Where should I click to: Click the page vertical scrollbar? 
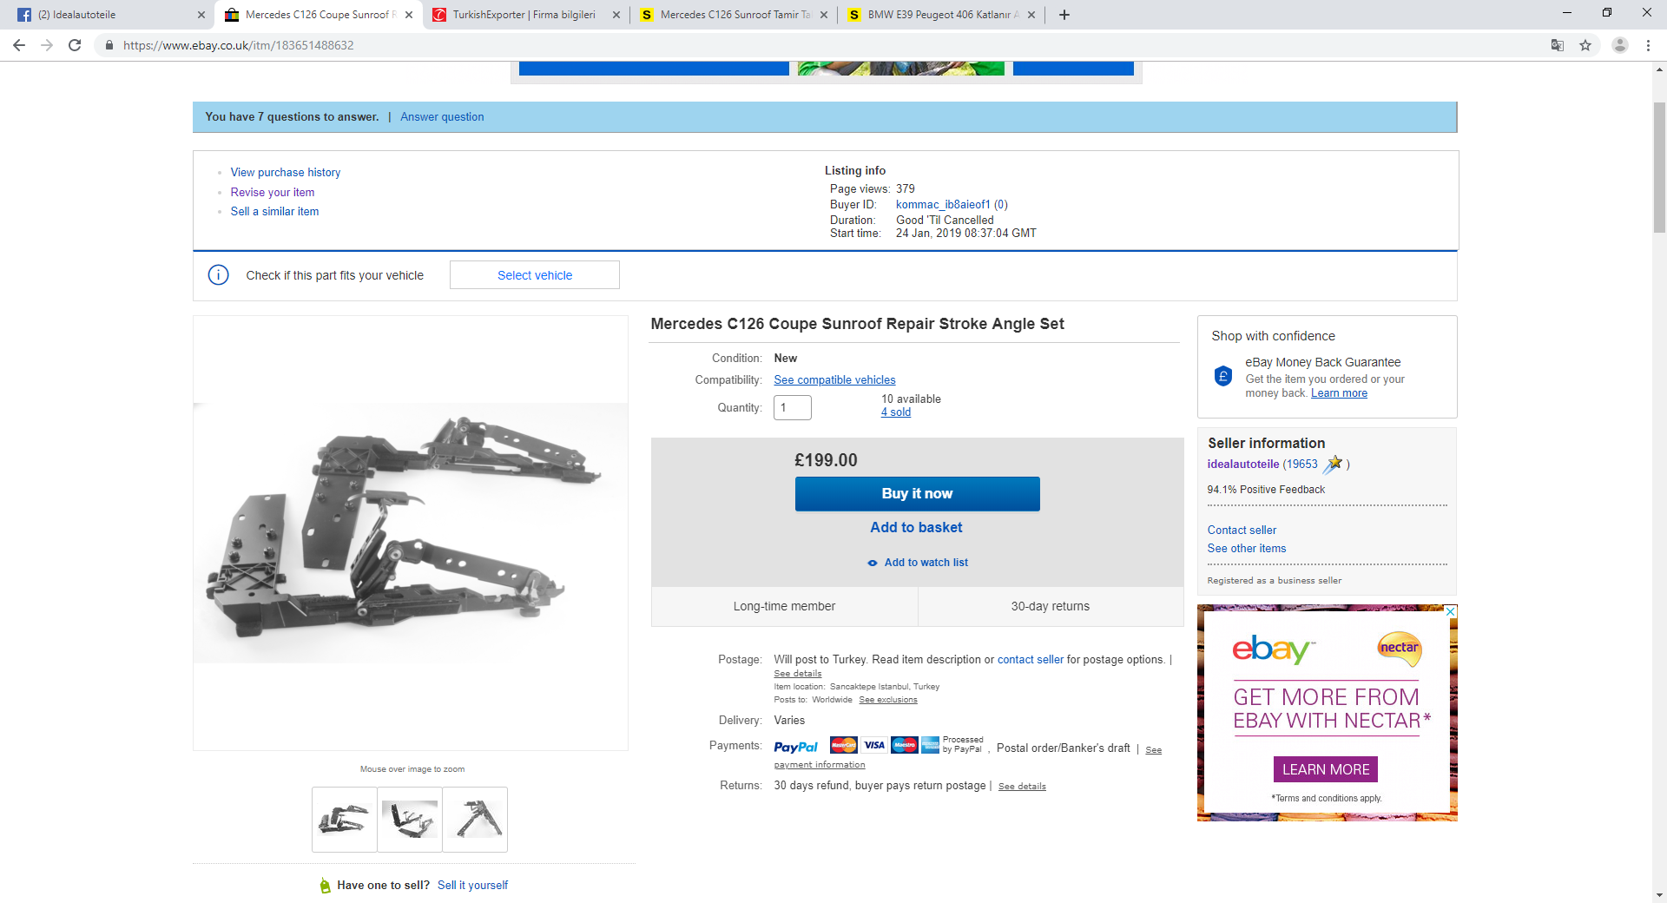coord(1659,168)
